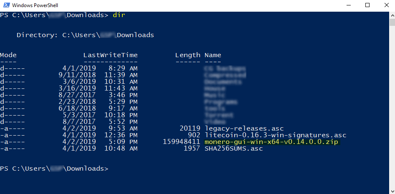This screenshot has height=194, width=395.
Task: Click the 'Windows PowerShell' window title text
Action: 35,5
